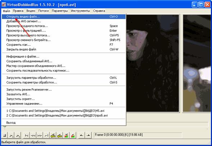Image resolution: width=212 pixels, height=146 pixels.
Task: Choose Сохранить объединенный AVI…
Action: click(64, 61)
